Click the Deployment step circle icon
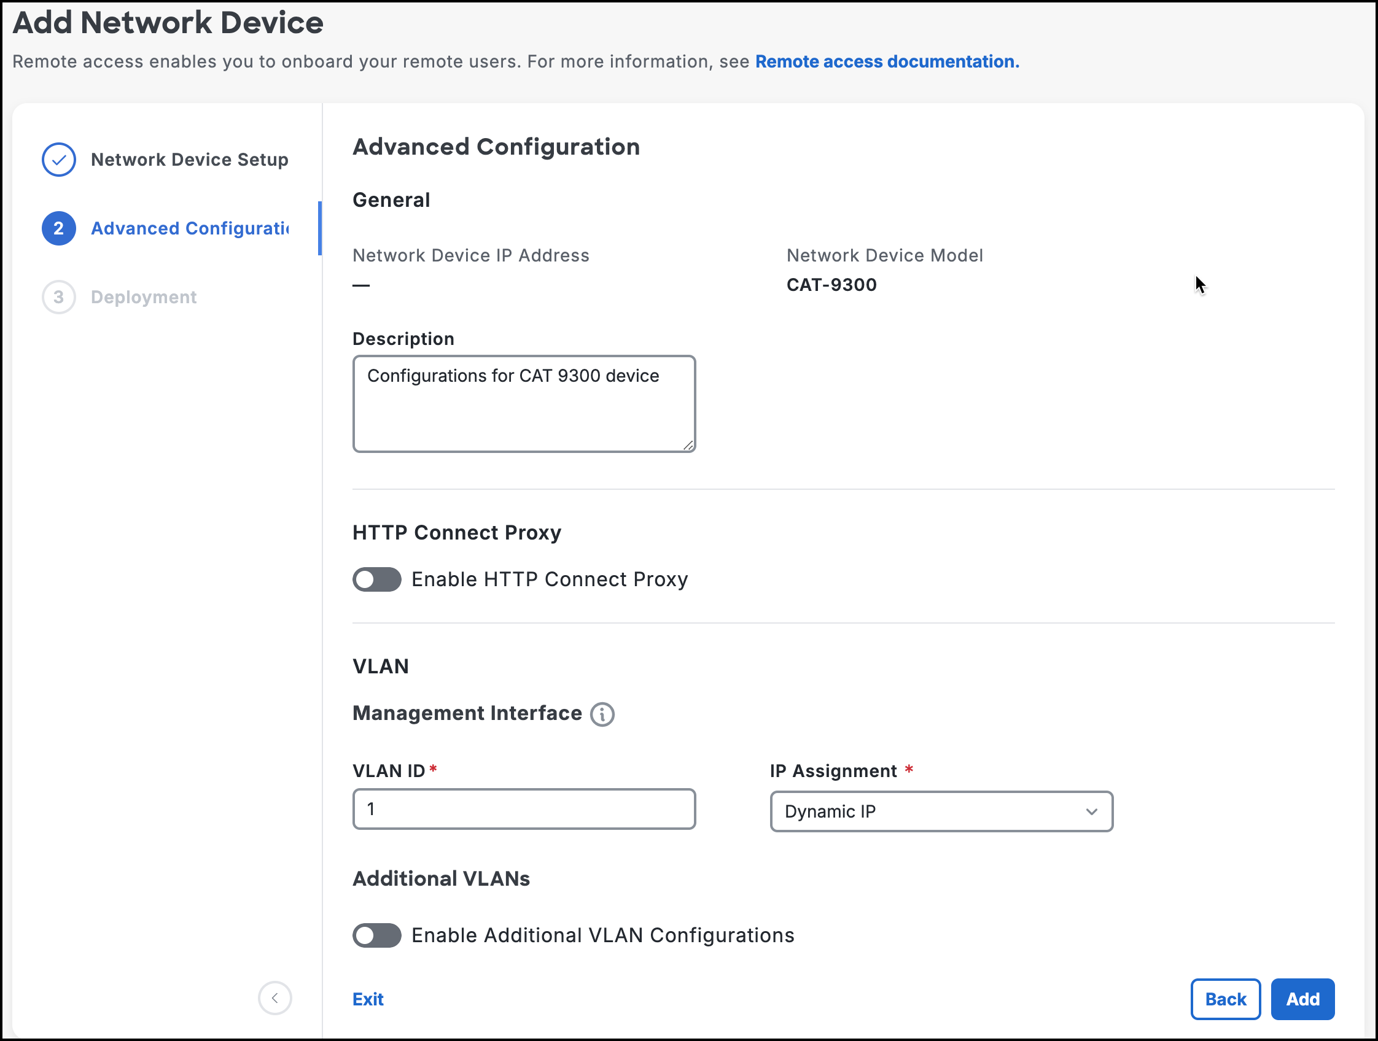The height and width of the screenshot is (1041, 1378). click(x=58, y=297)
